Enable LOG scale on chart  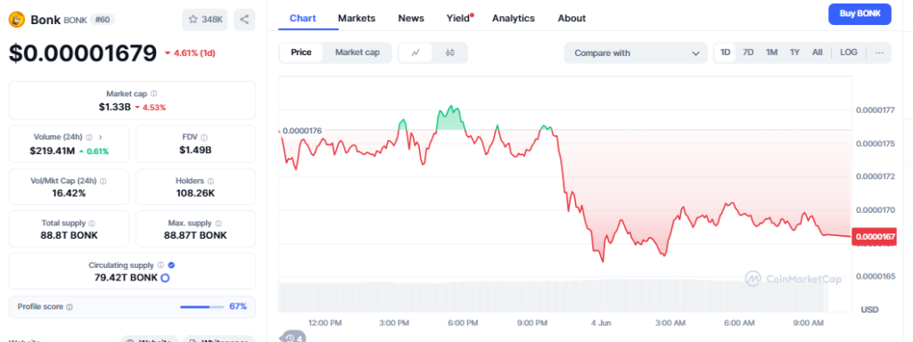click(849, 53)
